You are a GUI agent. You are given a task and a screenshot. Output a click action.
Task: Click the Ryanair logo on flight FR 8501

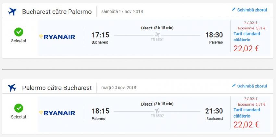pyautogui.click(x=57, y=37)
